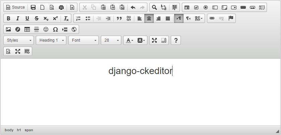Screen dimensions: 281x135
Task: Insert a Form element
Action: pos(187,7)
